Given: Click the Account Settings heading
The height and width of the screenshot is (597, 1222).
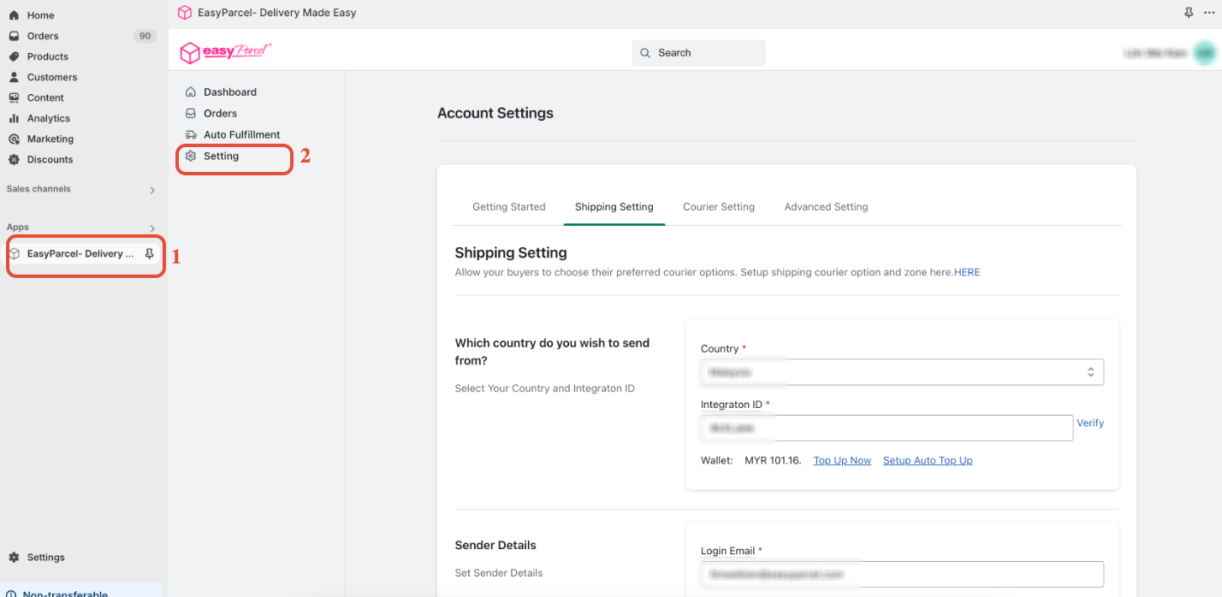Looking at the screenshot, I should click(x=495, y=113).
